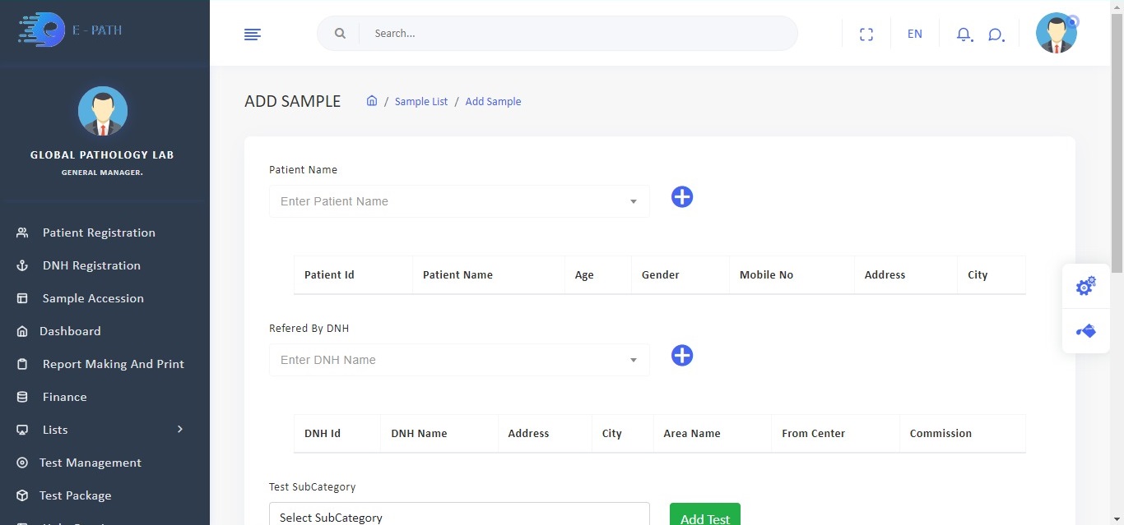Open the Enter DNH Name dropdown
The image size is (1124, 525).
pos(458,360)
